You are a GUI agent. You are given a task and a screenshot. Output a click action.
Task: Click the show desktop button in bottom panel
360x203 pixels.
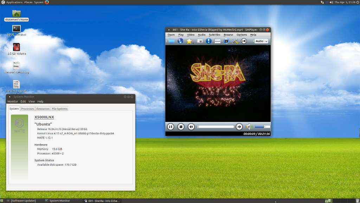point(2,201)
